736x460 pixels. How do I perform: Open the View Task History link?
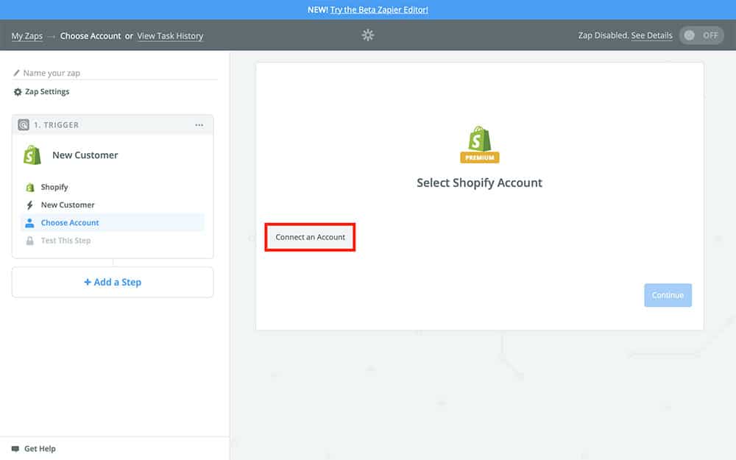pos(170,35)
